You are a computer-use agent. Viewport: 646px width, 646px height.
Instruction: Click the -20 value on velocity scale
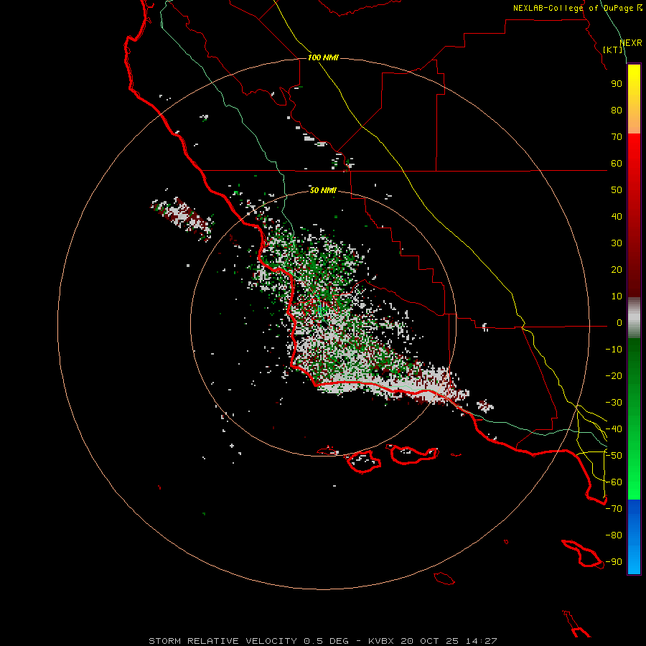(x=614, y=376)
